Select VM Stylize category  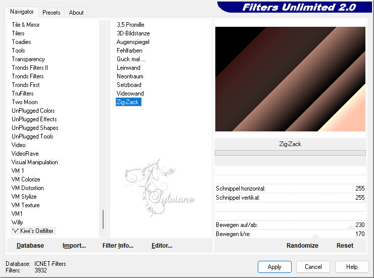coord(24,197)
